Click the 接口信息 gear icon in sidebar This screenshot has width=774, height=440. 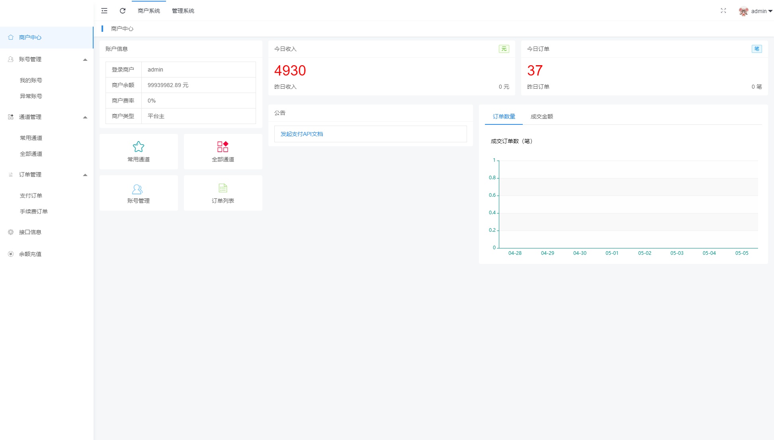pyautogui.click(x=11, y=232)
